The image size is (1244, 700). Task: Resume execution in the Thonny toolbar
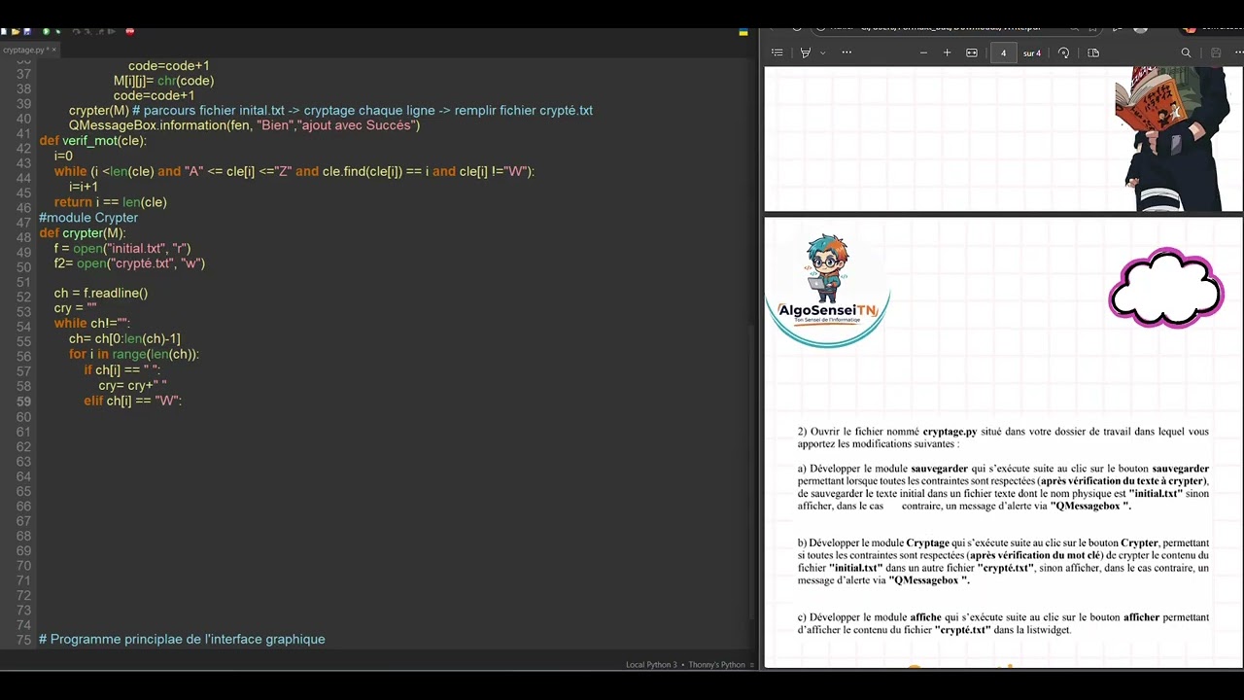[112, 32]
